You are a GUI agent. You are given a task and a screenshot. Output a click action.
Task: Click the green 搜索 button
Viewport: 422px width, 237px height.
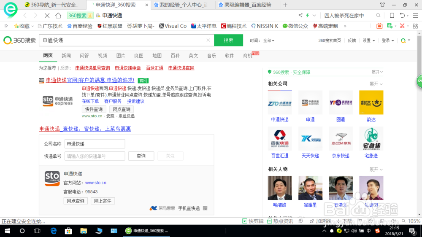click(228, 40)
